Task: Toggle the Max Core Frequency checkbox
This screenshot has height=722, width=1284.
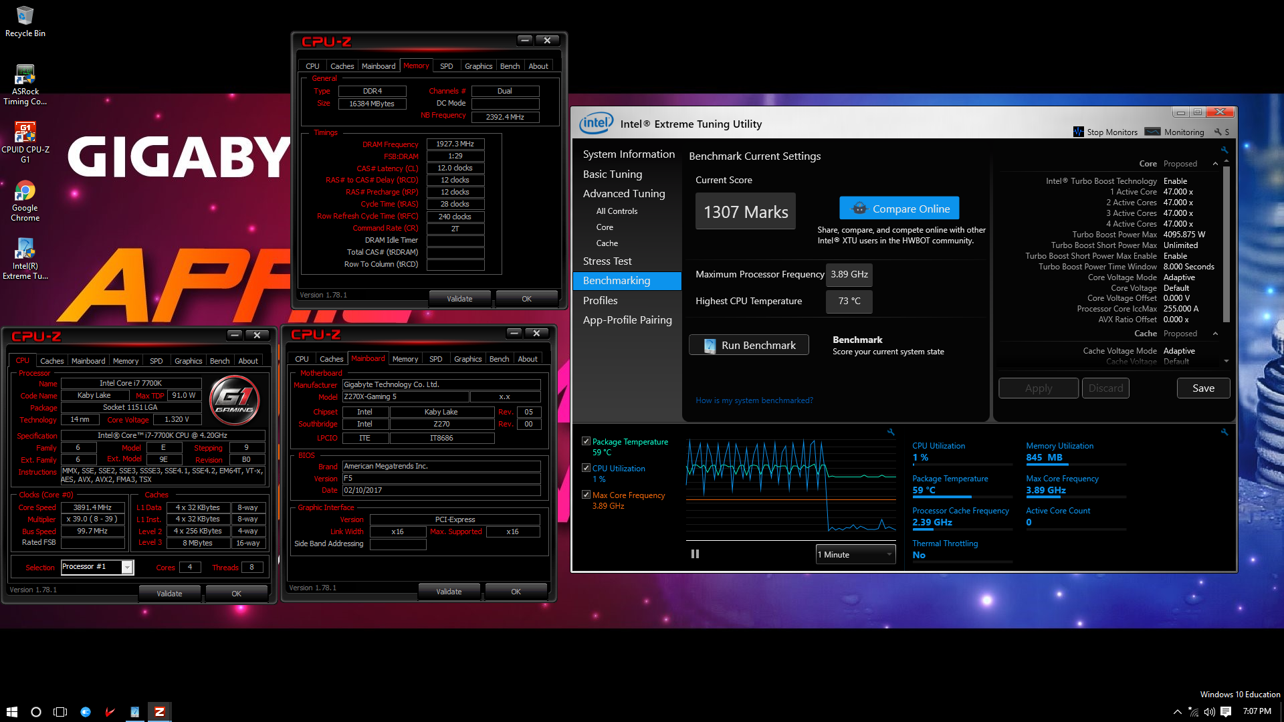Action: [586, 495]
